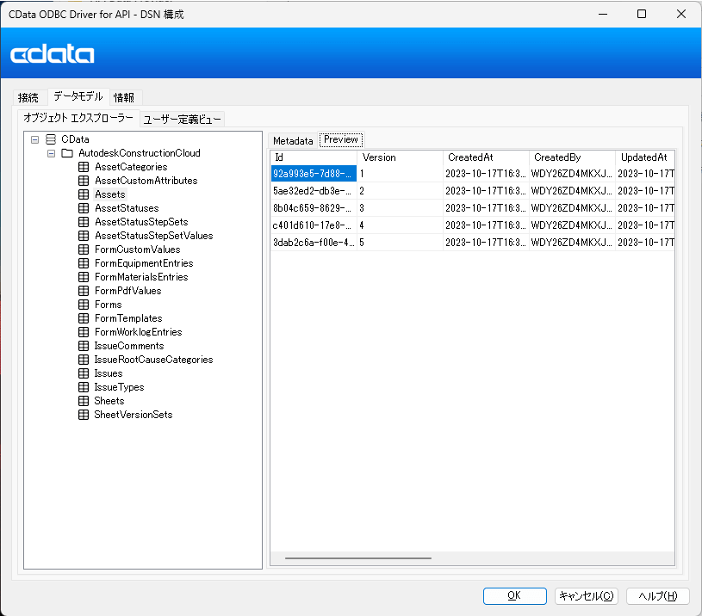Screen dimensions: 702x616
Task: Click the table icon beside FormPdfValues
Action: (84, 291)
